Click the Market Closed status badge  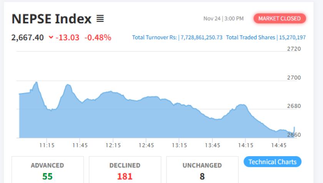(279, 18)
